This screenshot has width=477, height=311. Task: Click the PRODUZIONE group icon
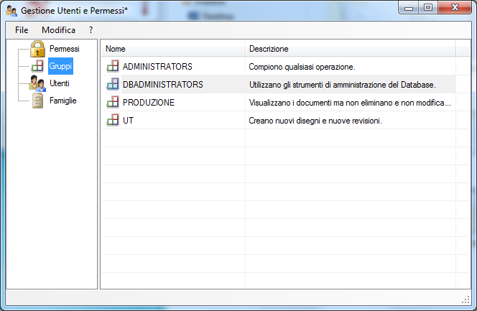(113, 102)
